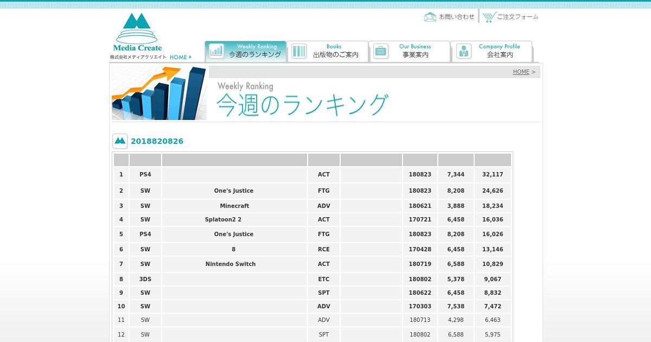Click the price value 7,344

click(456, 174)
